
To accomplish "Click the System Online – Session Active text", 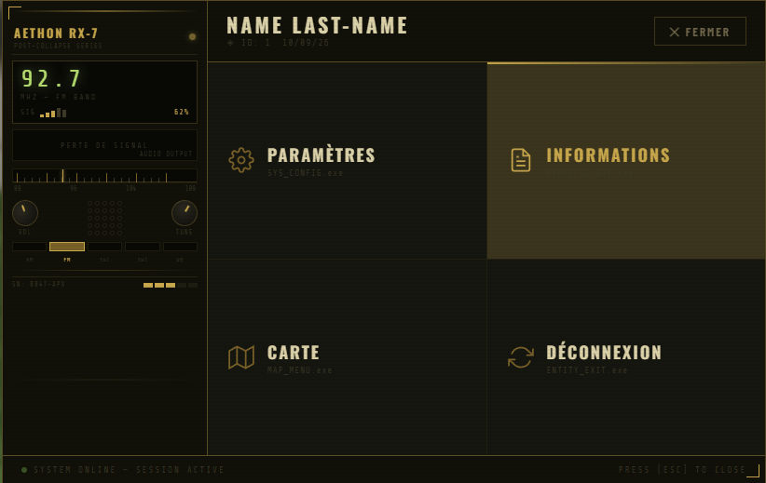I will point(129,470).
